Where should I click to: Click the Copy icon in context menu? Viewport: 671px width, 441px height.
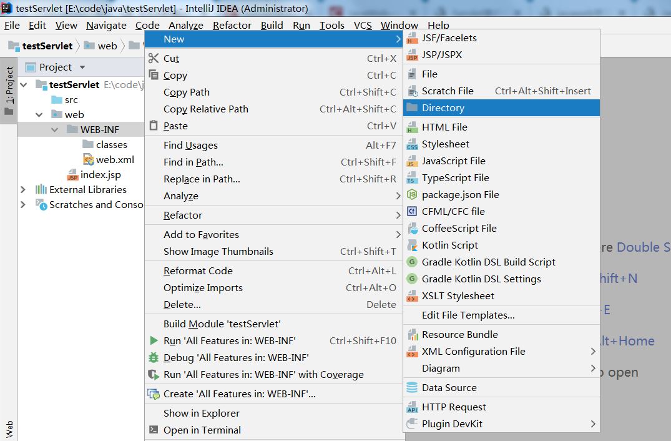pos(153,74)
